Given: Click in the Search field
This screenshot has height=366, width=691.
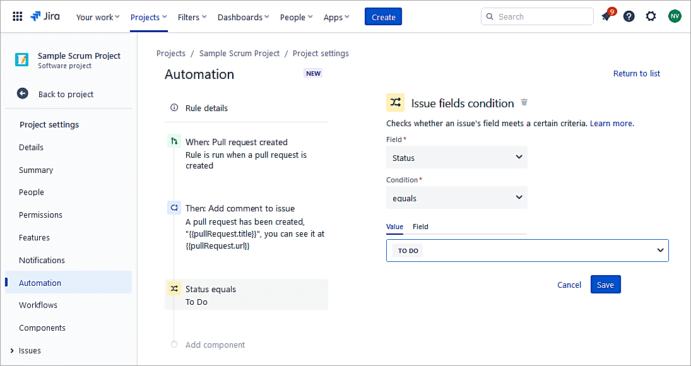Looking at the screenshot, I should pyautogui.click(x=536, y=16).
